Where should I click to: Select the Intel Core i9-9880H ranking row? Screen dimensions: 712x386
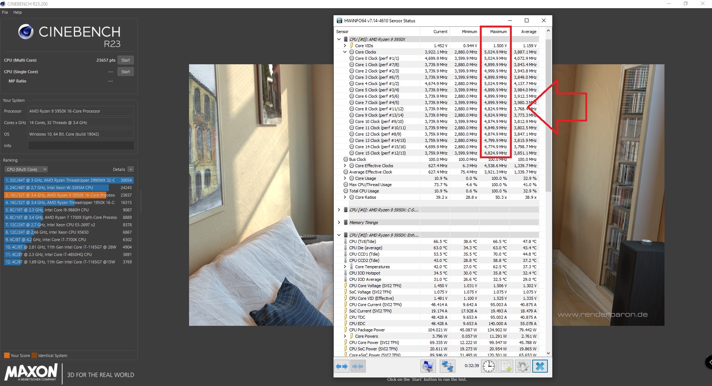69,210
